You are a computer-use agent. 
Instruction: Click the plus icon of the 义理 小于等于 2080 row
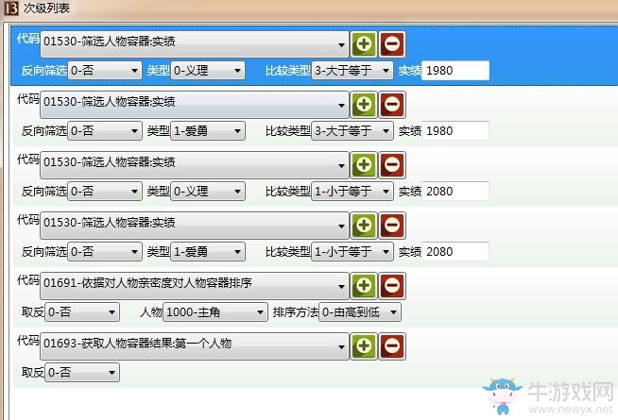[x=364, y=164]
